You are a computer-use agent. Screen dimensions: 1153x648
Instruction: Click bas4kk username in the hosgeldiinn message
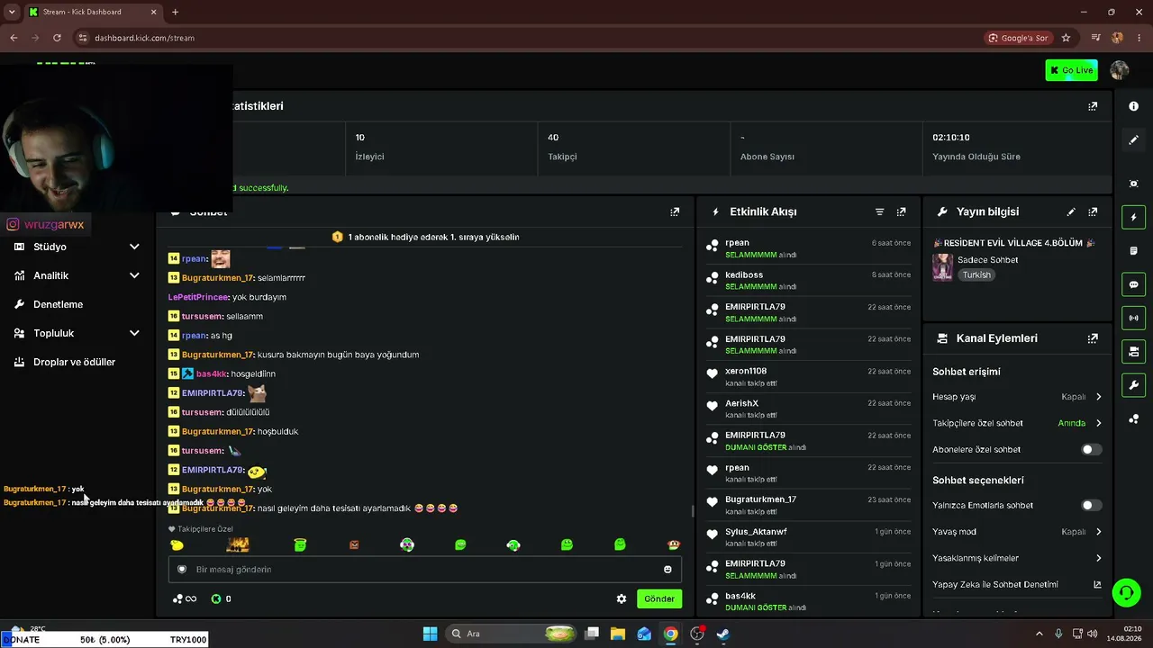tap(211, 373)
